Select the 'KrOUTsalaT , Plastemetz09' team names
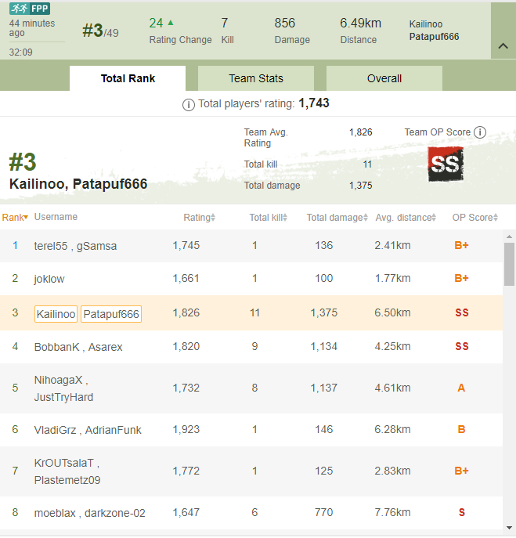The height and width of the screenshot is (538, 516). point(67,471)
